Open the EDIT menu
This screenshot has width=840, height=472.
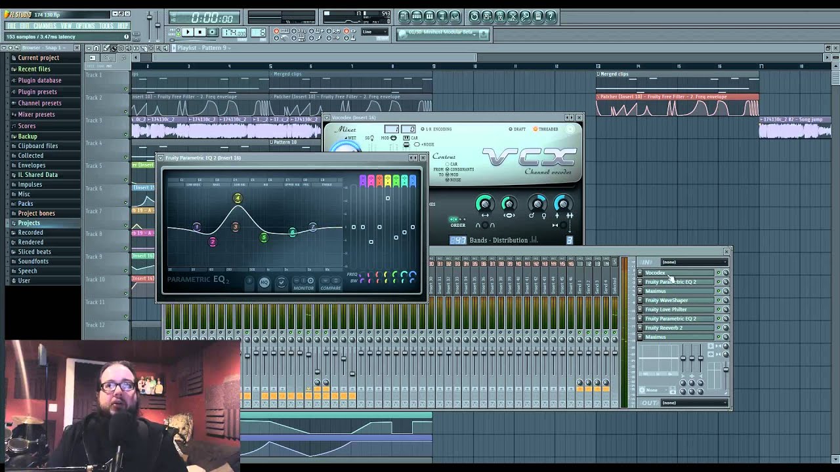[24, 26]
